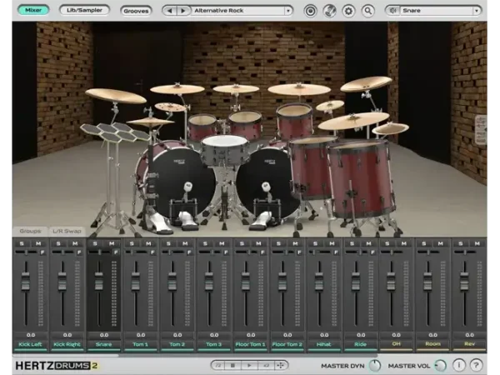This screenshot has width=500, height=375.
Task: Solo the Room channel
Action: [x=424, y=243]
